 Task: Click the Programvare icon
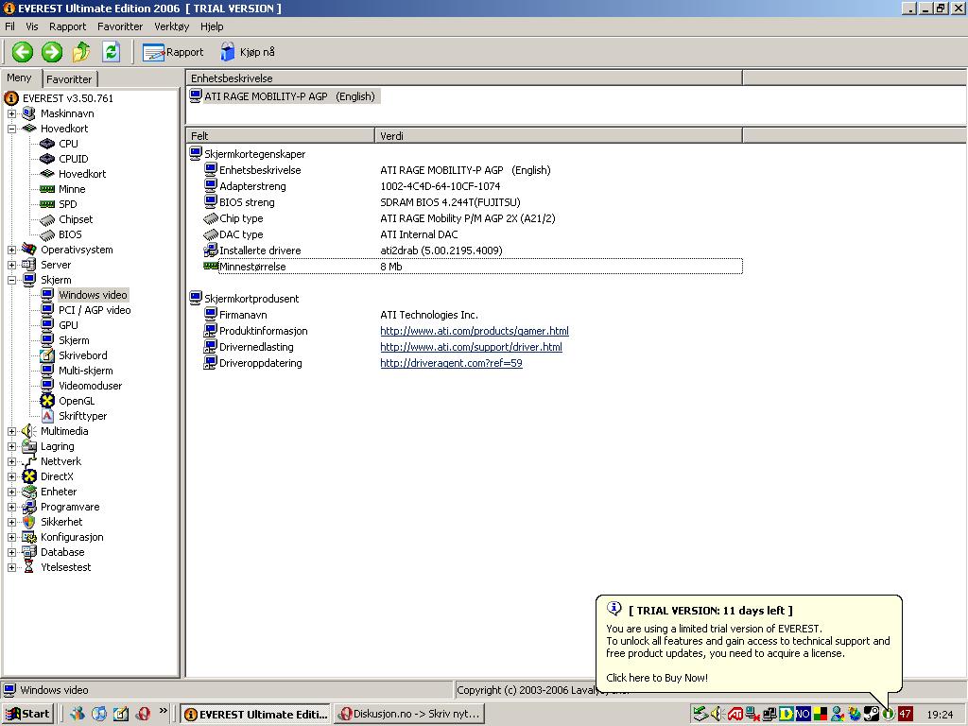click(29, 507)
